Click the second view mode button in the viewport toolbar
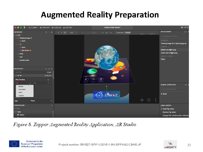This screenshot has width=203, height=152. (62, 33)
